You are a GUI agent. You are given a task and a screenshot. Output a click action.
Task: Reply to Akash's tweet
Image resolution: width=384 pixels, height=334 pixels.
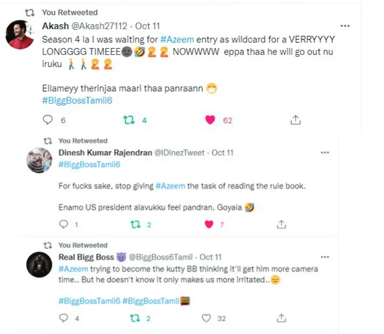pyautogui.click(x=48, y=120)
